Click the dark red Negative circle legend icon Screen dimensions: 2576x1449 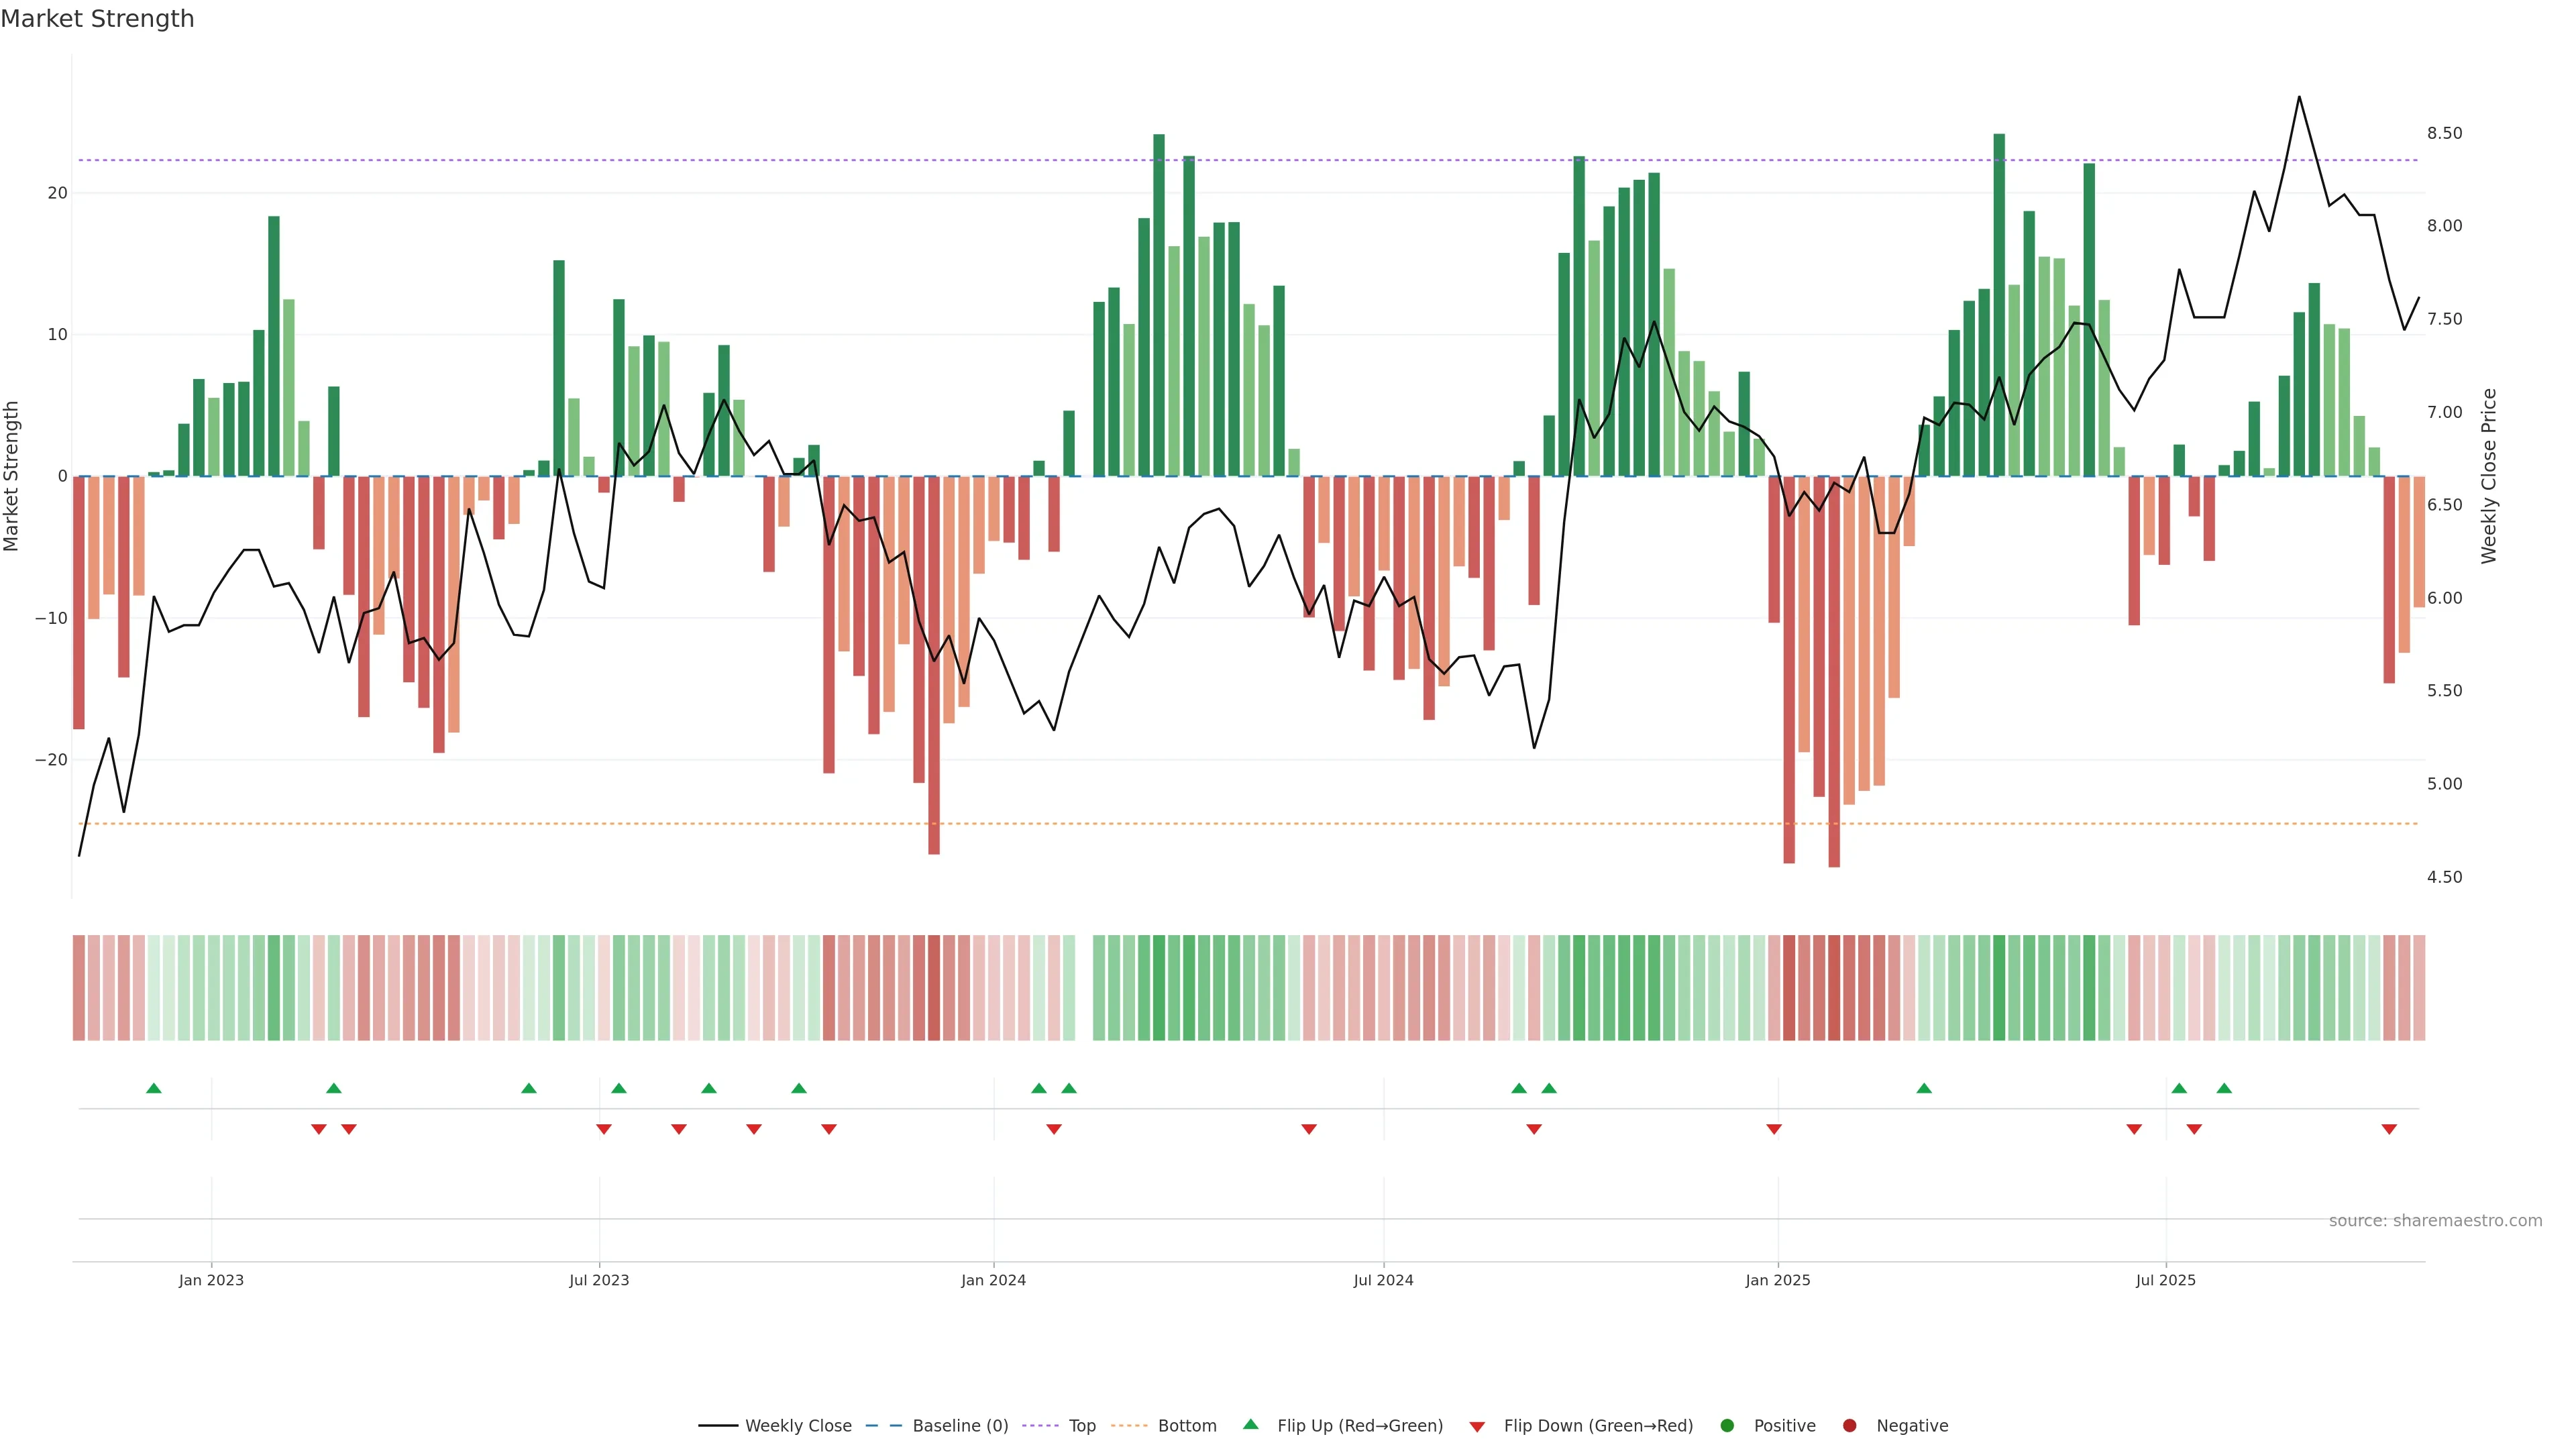pyautogui.click(x=1849, y=1426)
